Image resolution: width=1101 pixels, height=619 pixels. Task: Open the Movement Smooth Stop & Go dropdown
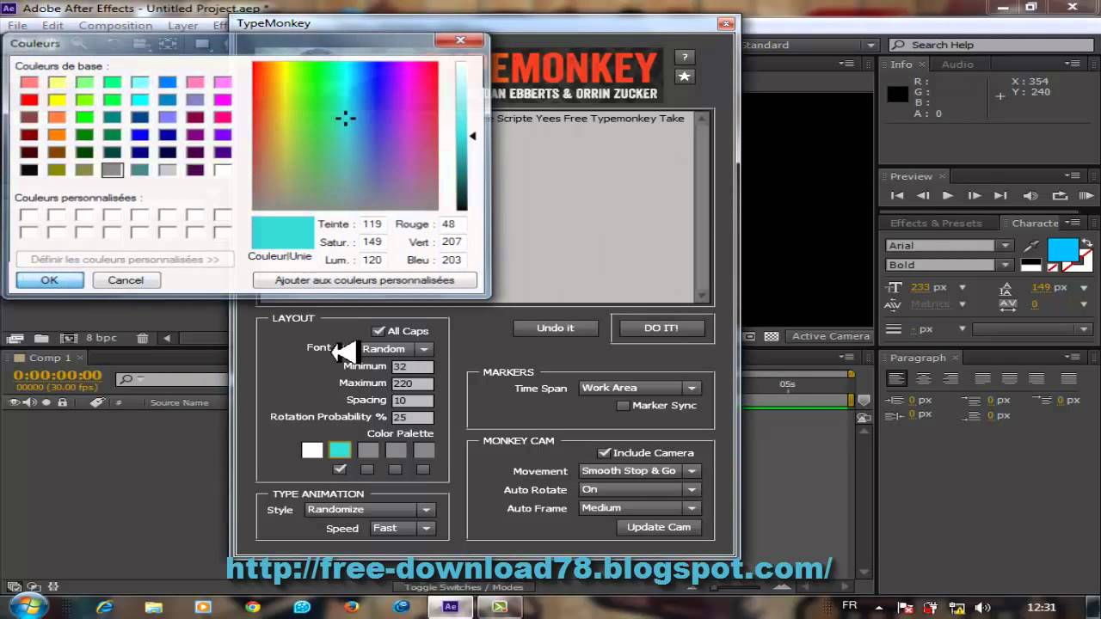639,471
